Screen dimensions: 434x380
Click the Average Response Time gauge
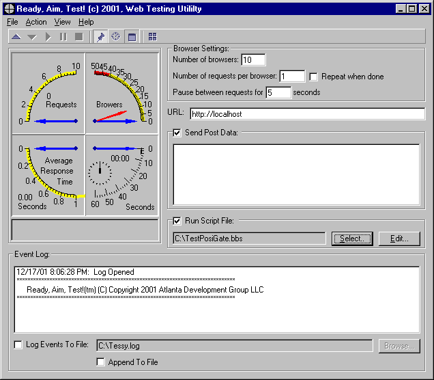(48, 175)
